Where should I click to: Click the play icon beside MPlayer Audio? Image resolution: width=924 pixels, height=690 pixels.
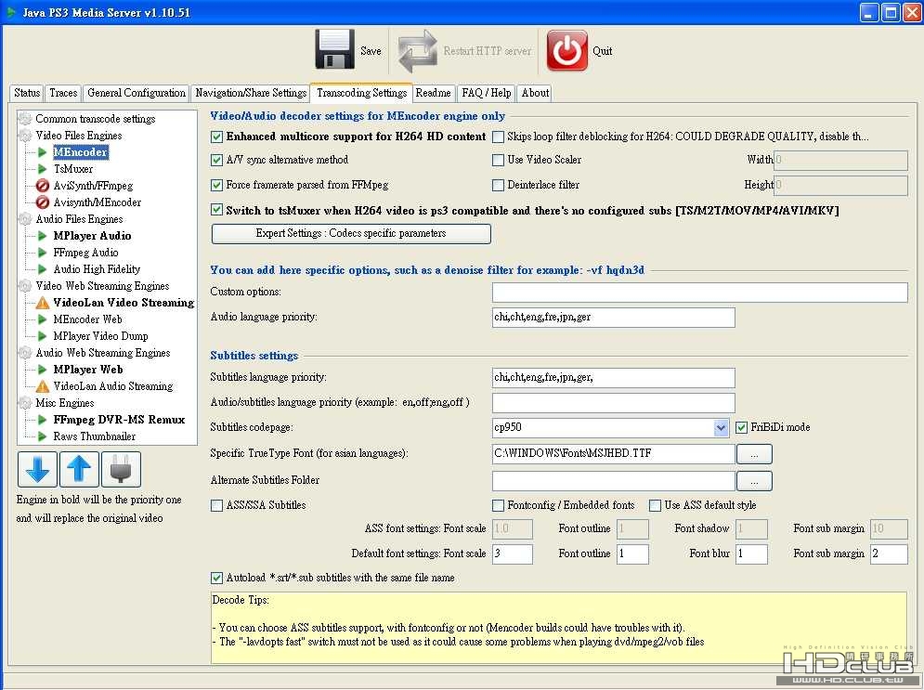point(43,236)
